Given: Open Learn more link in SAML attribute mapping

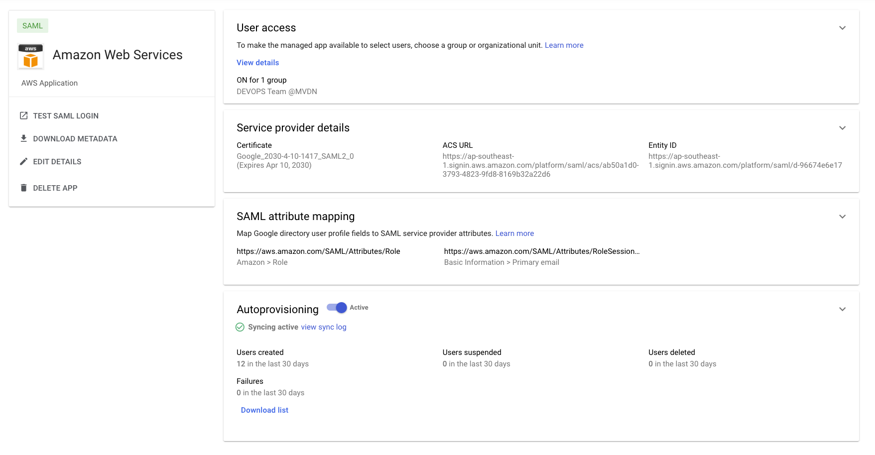Looking at the screenshot, I should click(x=514, y=233).
